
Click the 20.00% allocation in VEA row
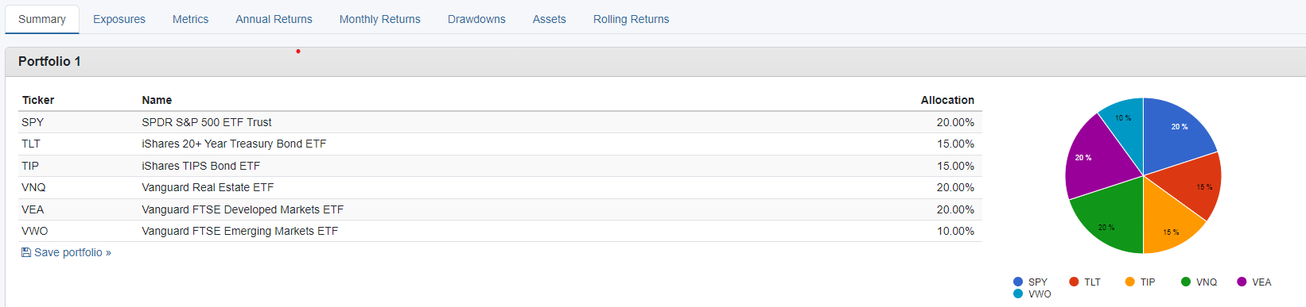(955, 209)
